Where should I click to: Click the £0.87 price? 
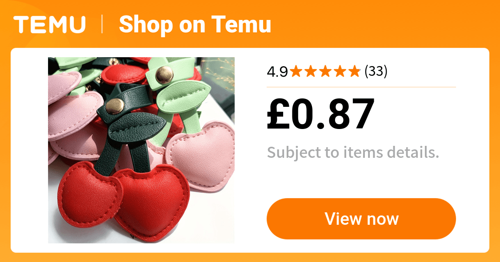click(320, 114)
